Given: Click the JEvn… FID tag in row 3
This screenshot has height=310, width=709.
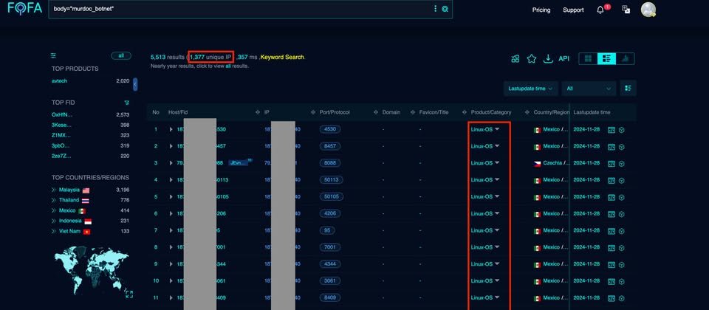Looking at the screenshot, I should [240, 162].
